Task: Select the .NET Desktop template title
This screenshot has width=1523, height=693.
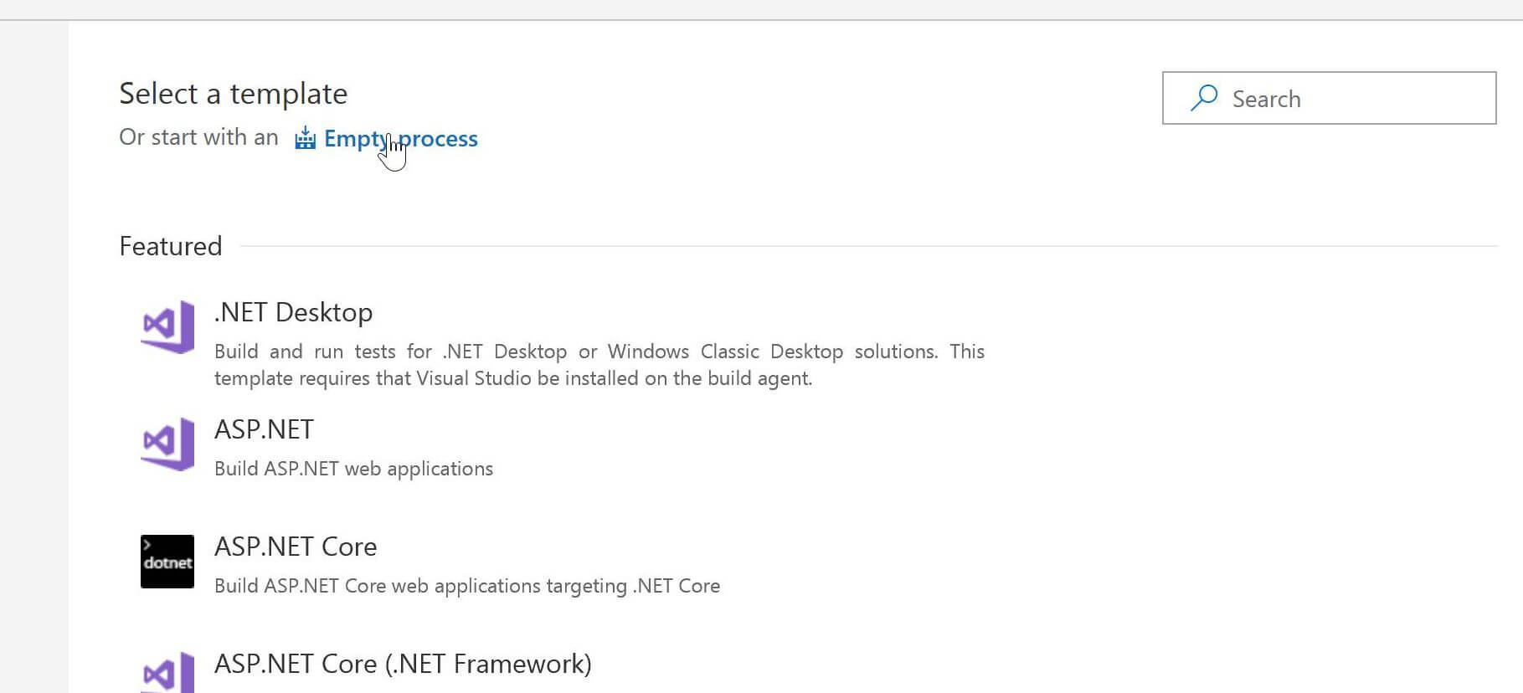Action: pyautogui.click(x=293, y=312)
